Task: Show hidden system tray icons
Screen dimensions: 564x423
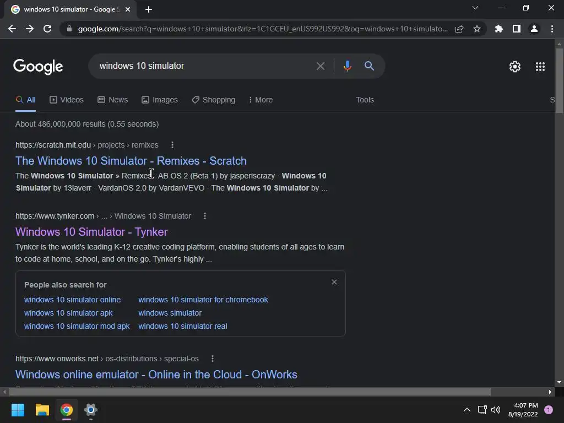Action: pyautogui.click(x=467, y=410)
